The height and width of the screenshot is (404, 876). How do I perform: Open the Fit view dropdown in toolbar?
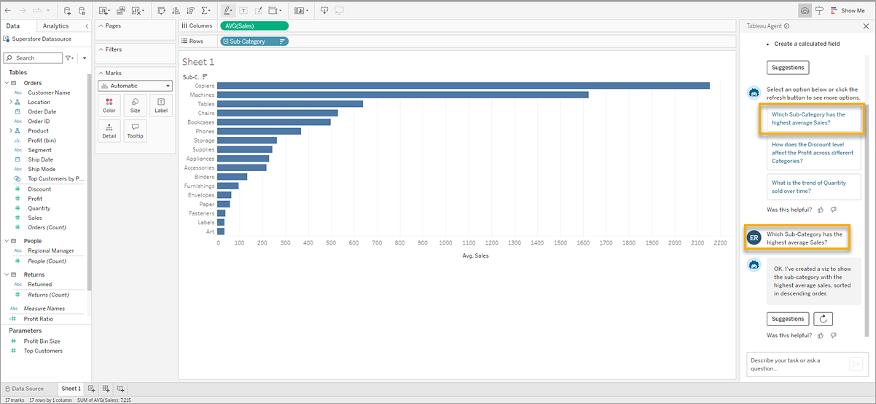tap(275, 11)
